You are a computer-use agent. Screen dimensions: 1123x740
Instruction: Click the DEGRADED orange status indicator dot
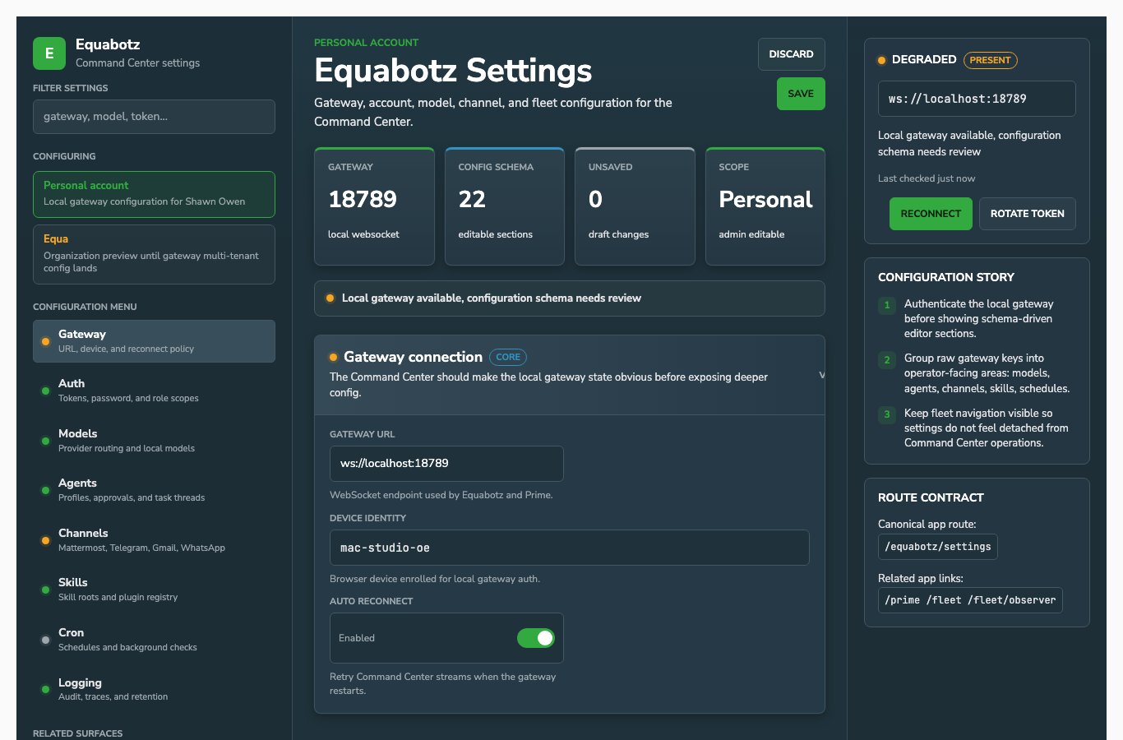(x=882, y=60)
